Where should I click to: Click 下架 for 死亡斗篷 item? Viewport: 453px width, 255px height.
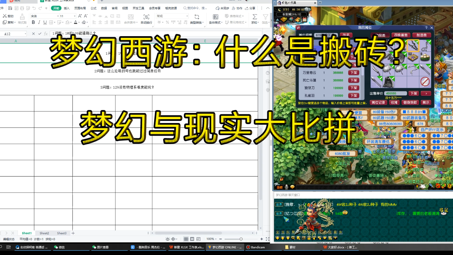click(x=354, y=80)
